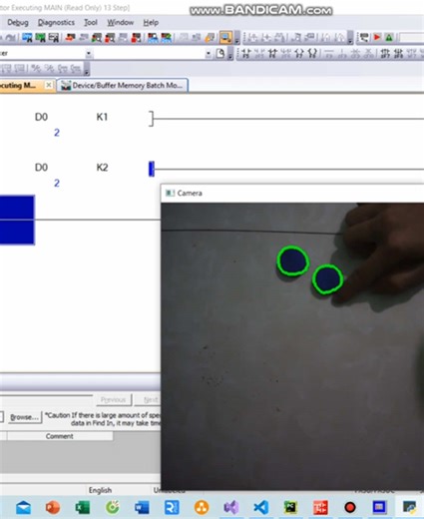This screenshot has width=424, height=519.
Task: Open Mail from the taskbar
Action: [23, 508]
